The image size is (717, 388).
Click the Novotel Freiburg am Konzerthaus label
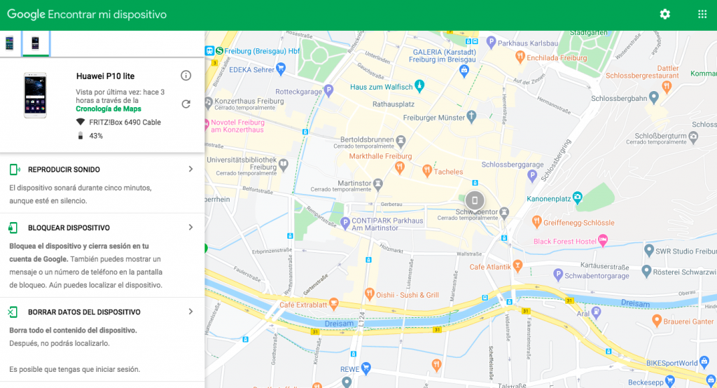pyautogui.click(x=237, y=126)
